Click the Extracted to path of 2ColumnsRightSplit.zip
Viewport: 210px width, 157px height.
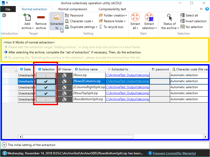click(x=127, y=87)
